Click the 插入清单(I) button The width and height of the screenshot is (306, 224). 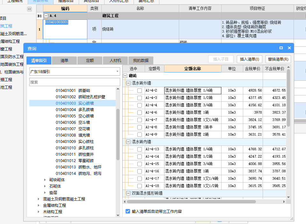tap(249, 59)
